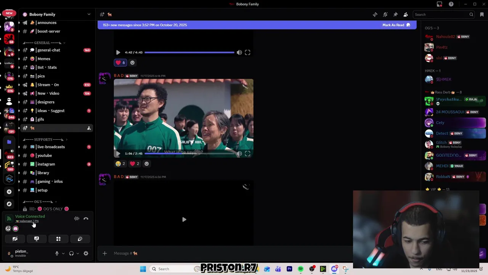Toggle the member list icon

406,15
